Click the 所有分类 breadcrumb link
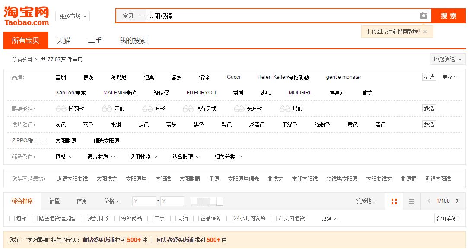The image size is (468, 251). point(22,60)
